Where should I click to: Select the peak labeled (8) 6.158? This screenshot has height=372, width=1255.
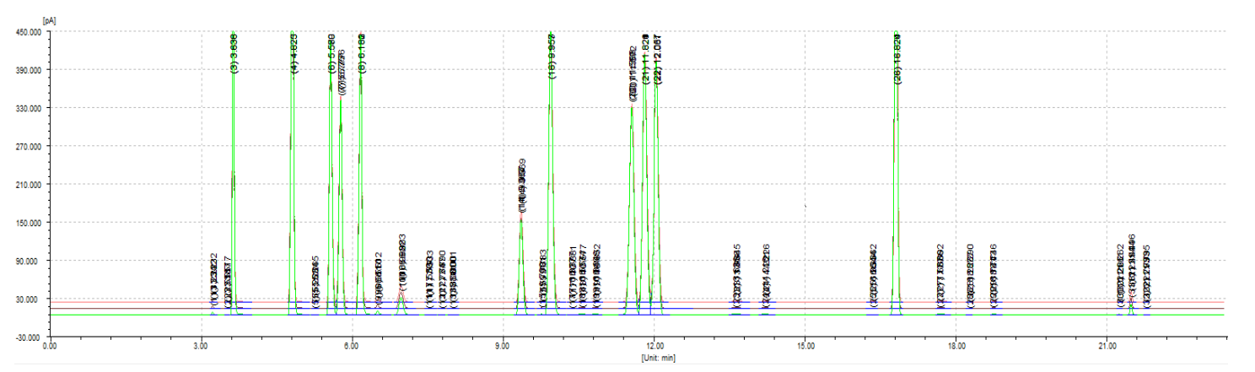pos(362,54)
